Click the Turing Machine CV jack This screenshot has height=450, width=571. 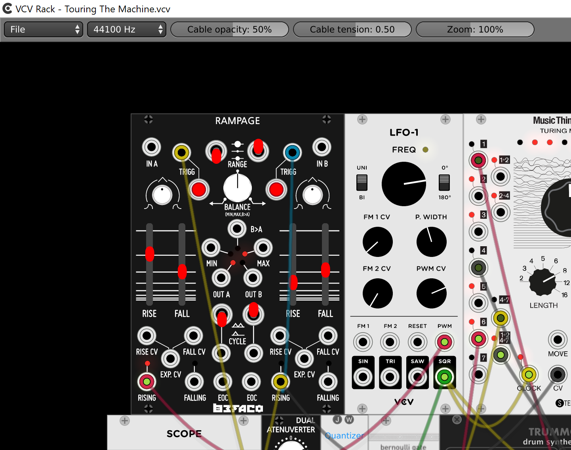pos(558,374)
